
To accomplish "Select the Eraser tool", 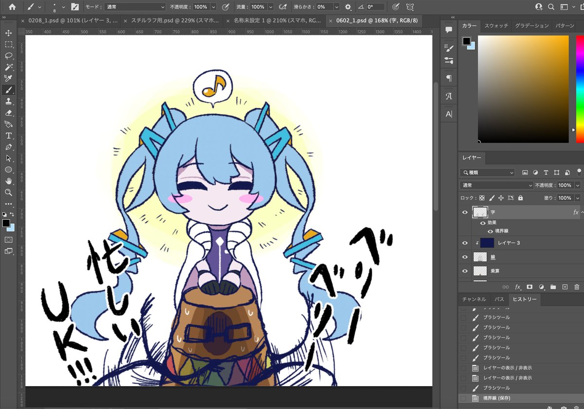I will 8,113.
